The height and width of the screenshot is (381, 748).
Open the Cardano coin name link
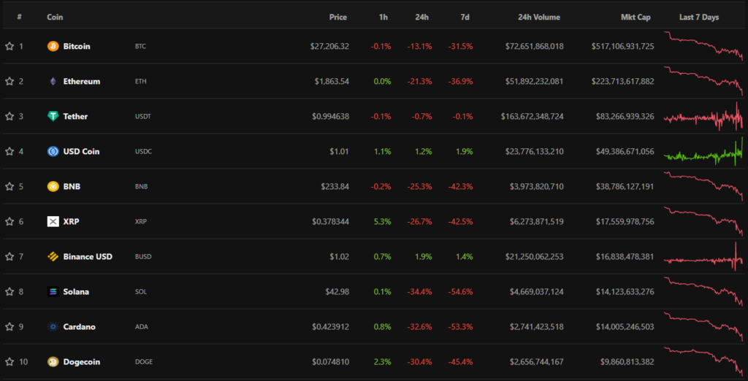(x=80, y=326)
